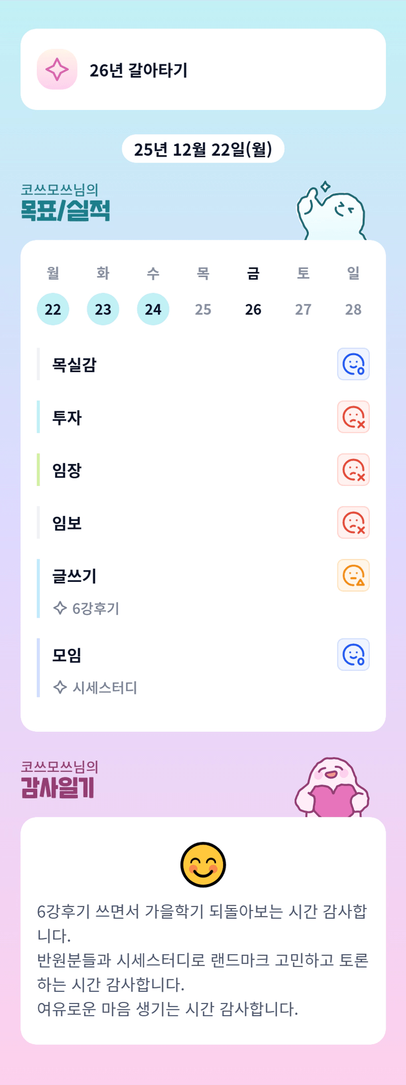The height and width of the screenshot is (1085, 406).
Task: Select Monday the 22nd in the week row
Action: [x=53, y=309]
